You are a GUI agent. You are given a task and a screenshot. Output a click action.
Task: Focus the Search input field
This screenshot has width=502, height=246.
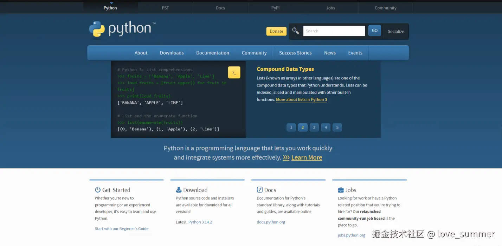[x=334, y=31]
